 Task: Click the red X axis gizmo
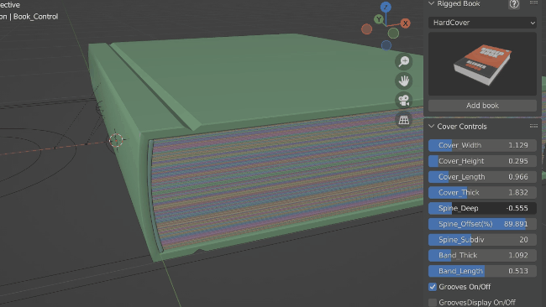(x=405, y=23)
